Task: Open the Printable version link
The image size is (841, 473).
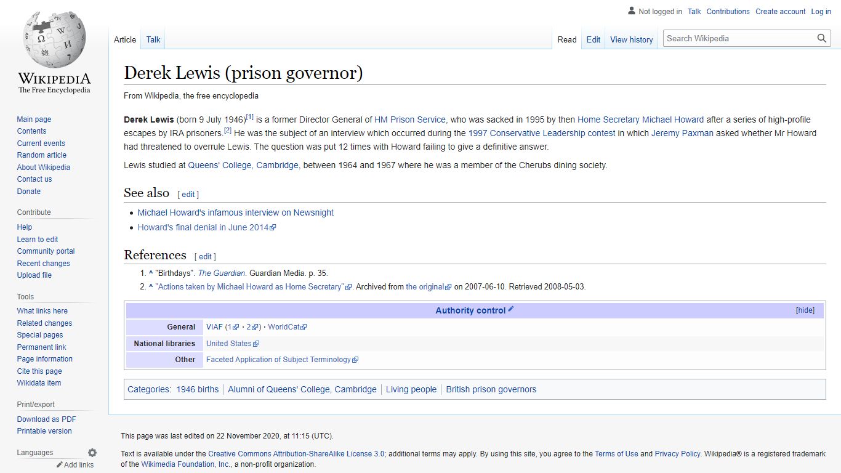Action: [44, 431]
